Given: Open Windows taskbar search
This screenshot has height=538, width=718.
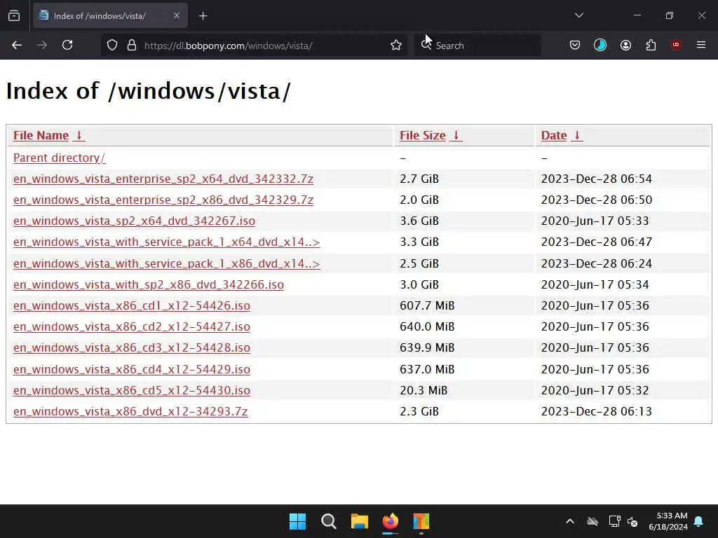Looking at the screenshot, I should point(328,521).
